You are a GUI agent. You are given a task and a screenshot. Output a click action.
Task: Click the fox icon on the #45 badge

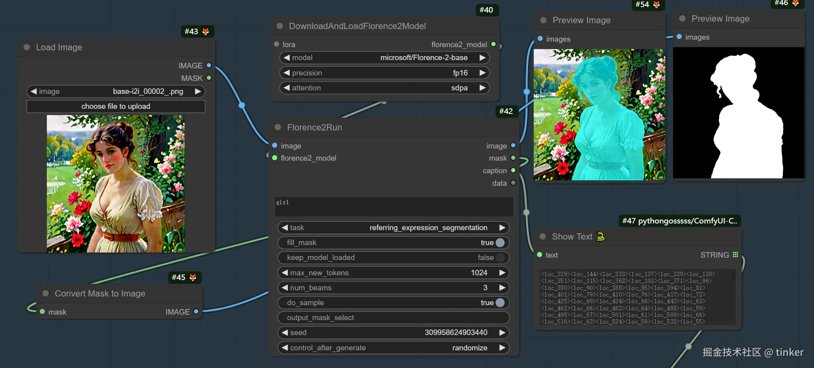click(193, 277)
